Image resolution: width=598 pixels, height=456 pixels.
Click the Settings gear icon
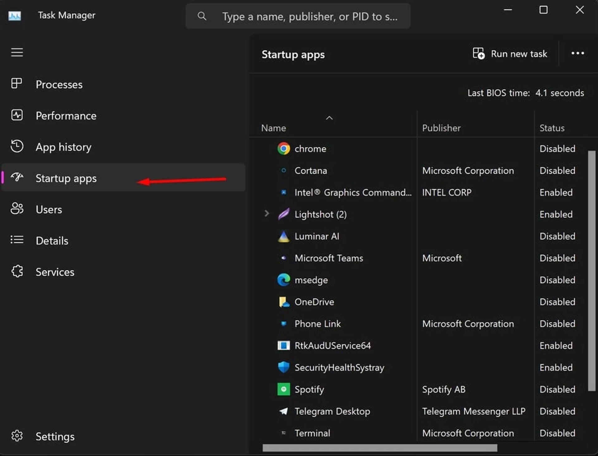click(17, 435)
